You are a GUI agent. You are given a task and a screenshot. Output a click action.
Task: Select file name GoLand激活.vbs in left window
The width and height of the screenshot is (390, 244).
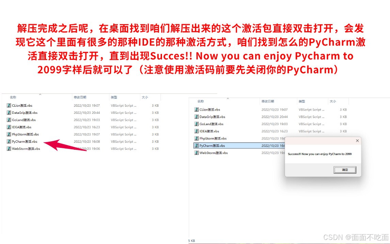pyautogui.click(x=24, y=120)
